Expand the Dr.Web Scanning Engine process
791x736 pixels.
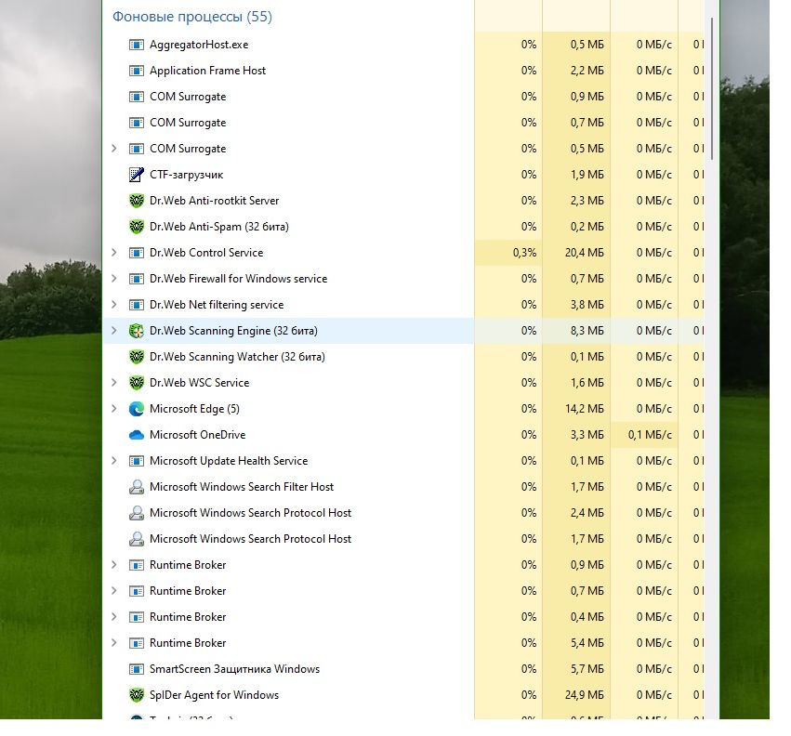(114, 331)
